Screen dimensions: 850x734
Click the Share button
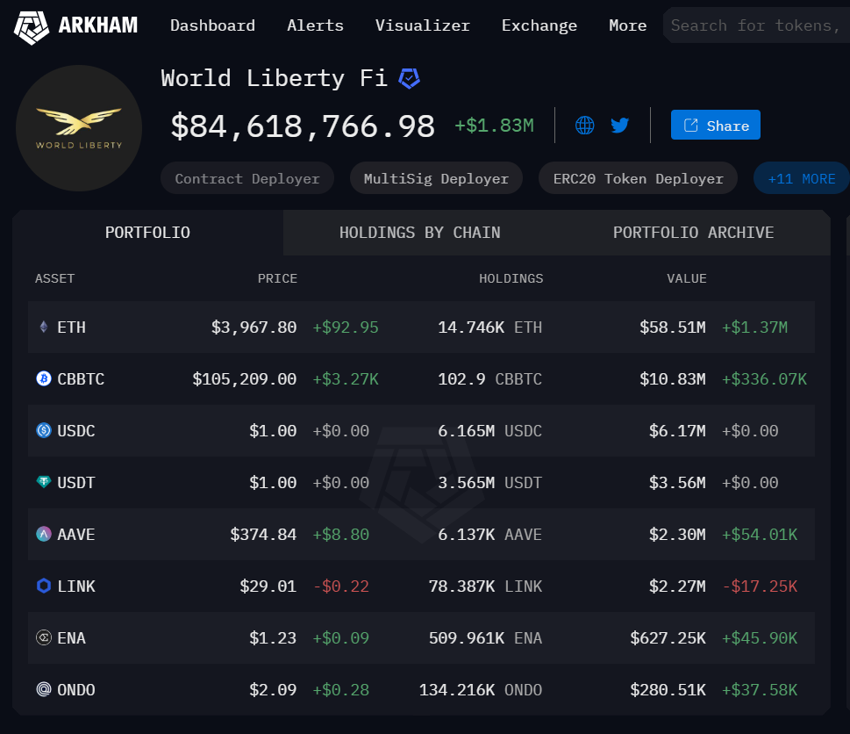point(716,126)
